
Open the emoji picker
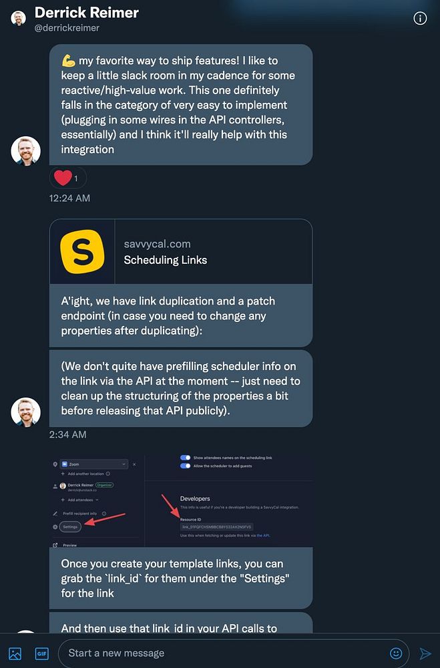[x=396, y=653]
